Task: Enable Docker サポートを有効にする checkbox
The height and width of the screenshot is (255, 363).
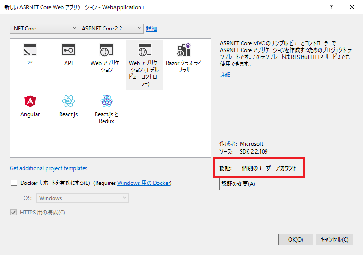Action: click(14, 183)
